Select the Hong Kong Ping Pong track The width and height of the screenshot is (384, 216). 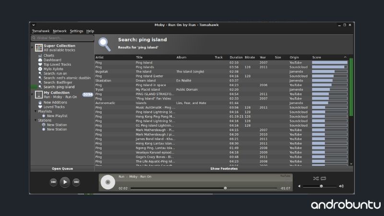tap(221, 117)
